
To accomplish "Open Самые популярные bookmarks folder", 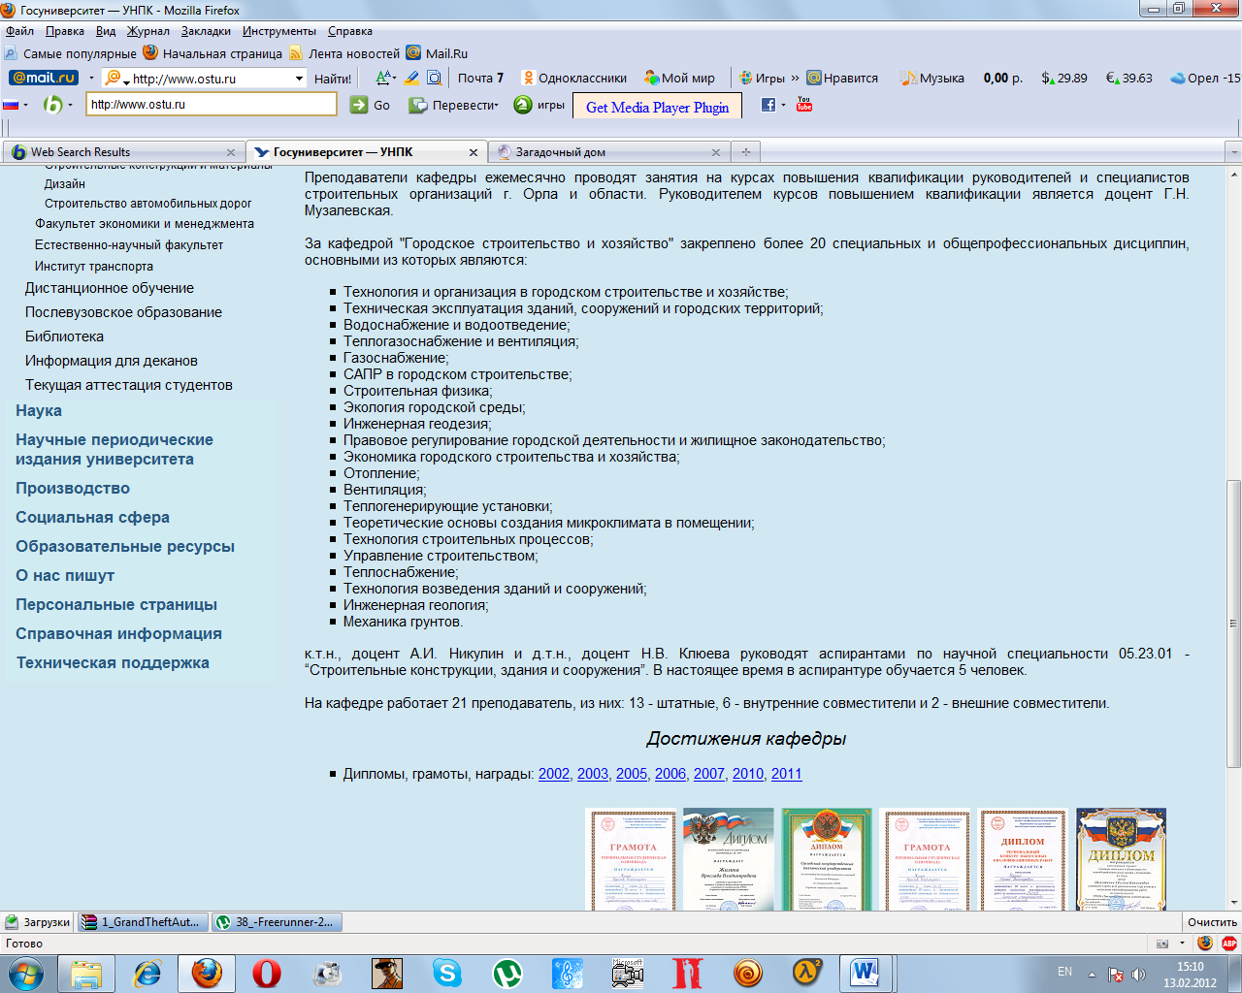I will click(70, 53).
